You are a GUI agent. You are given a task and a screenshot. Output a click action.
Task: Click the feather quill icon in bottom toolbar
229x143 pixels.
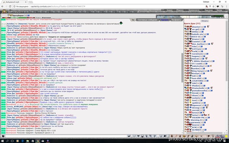[x=176, y=136]
